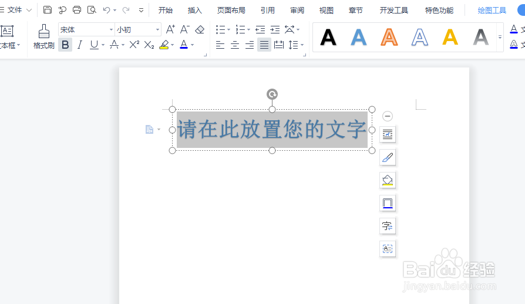This screenshot has height=304, width=525.
Task: Align text to the right
Action: [250, 45]
